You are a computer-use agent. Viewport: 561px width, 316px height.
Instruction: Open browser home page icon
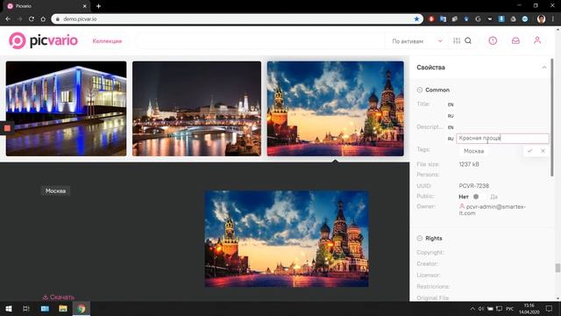[x=43, y=19]
